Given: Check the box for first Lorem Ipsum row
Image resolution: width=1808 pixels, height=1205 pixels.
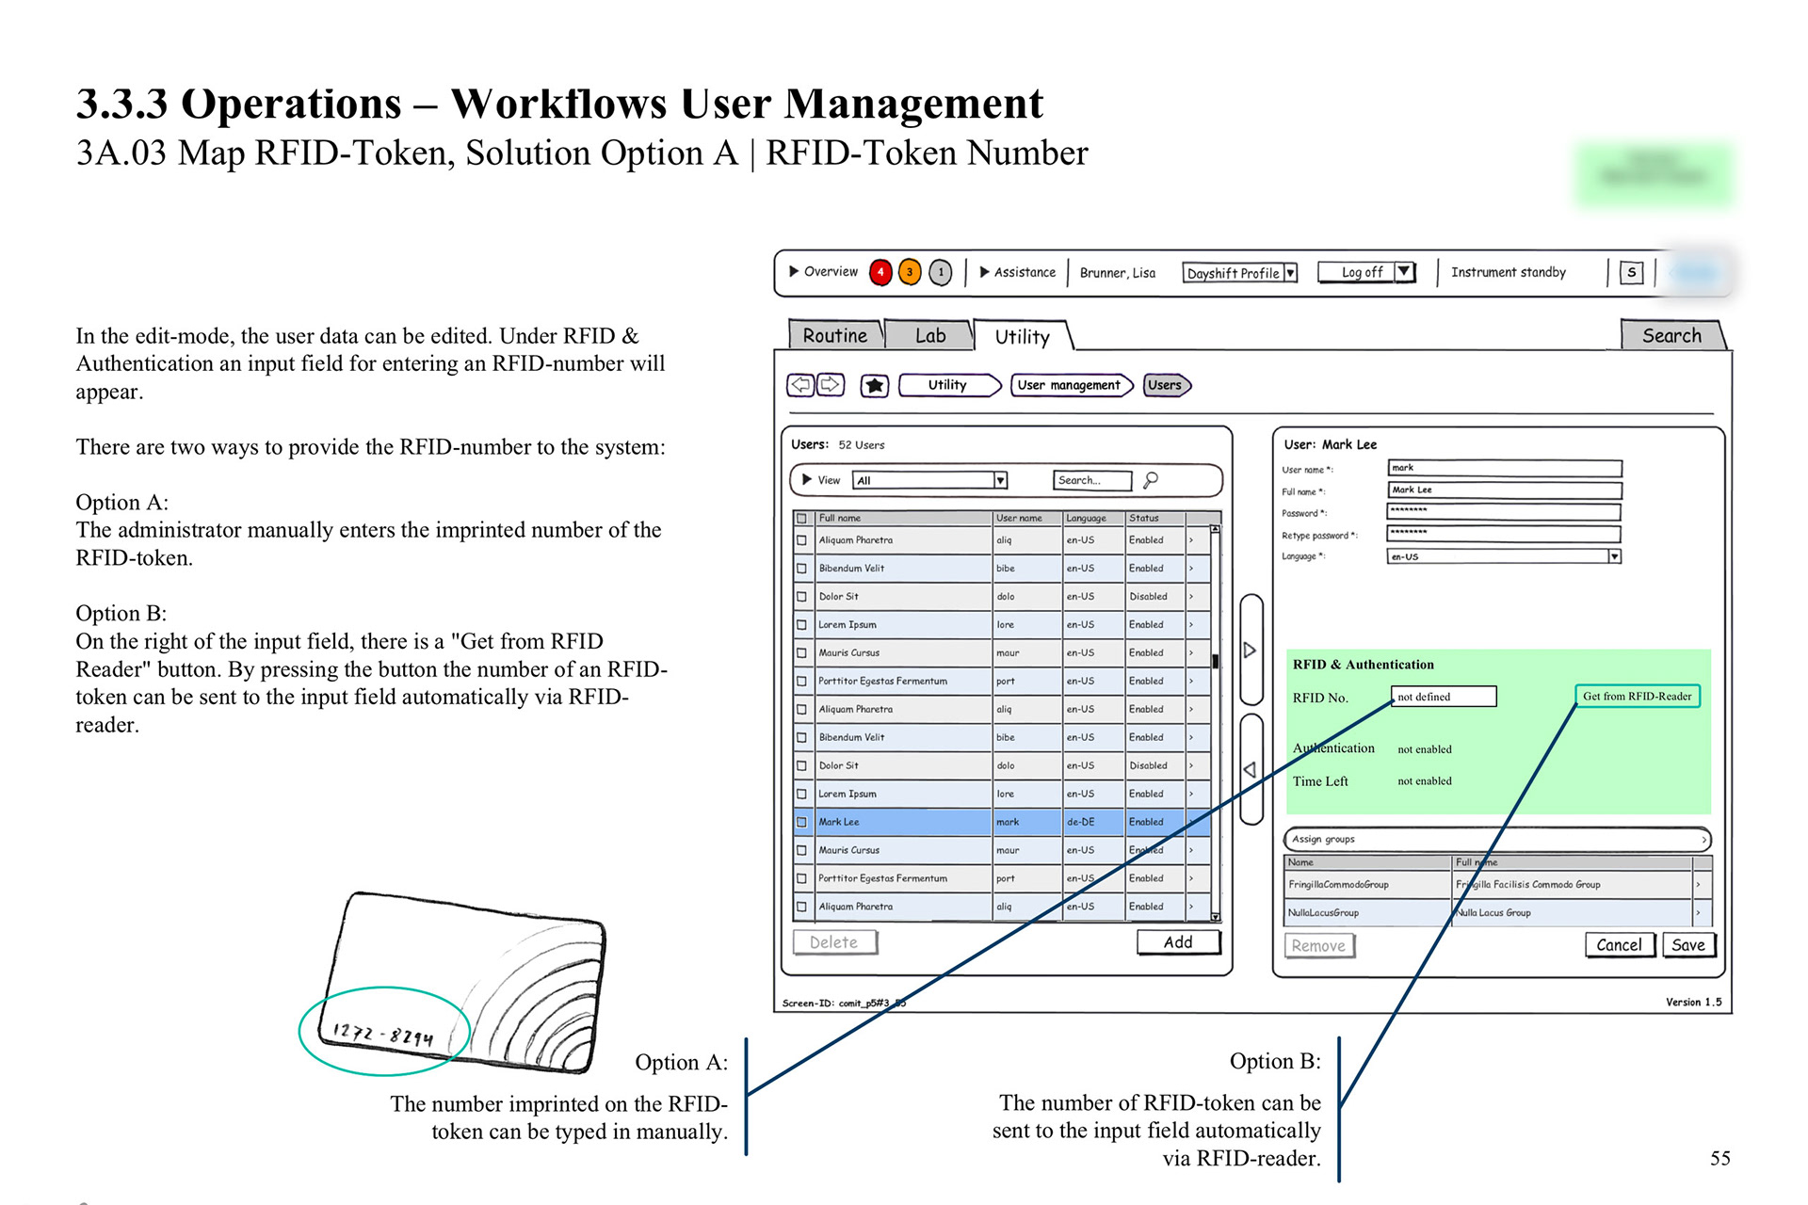Looking at the screenshot, I should tap(801, 625).
